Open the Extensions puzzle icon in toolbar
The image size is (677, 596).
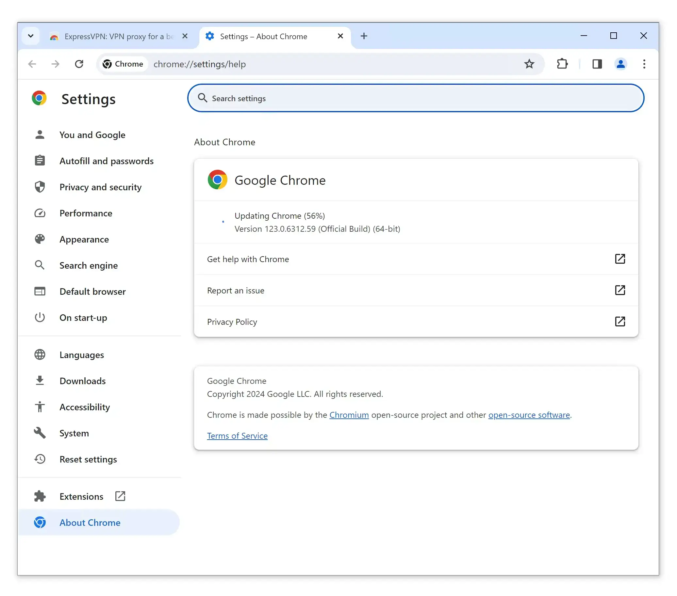pyautogui.click(x=562, y=64)
